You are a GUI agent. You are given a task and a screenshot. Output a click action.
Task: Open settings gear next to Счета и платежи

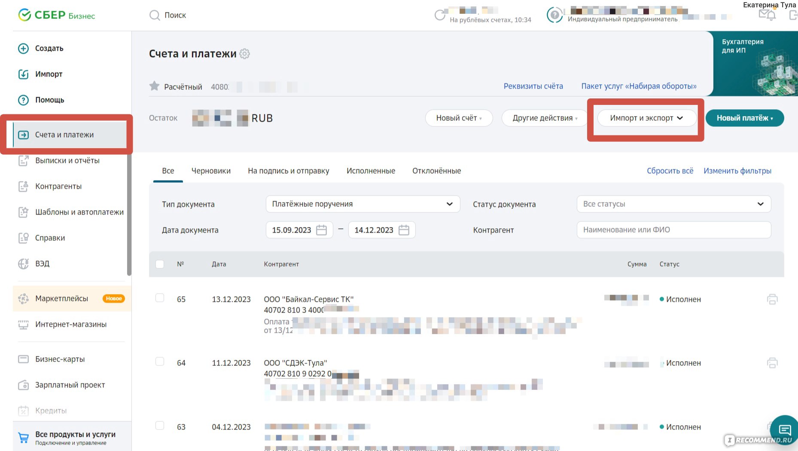[x=245, y=54]
